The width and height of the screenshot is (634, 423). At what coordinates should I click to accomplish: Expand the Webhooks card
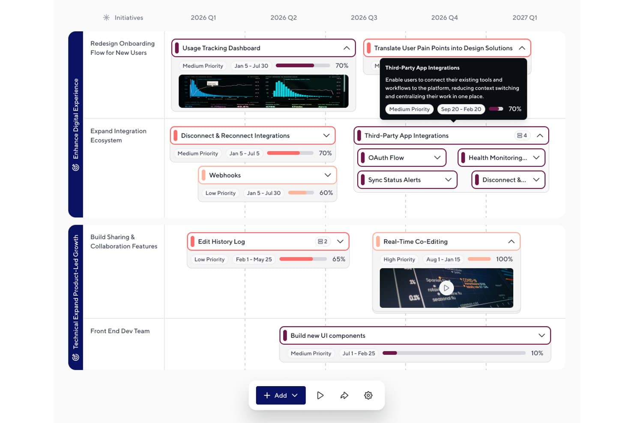tap(328, 175)
